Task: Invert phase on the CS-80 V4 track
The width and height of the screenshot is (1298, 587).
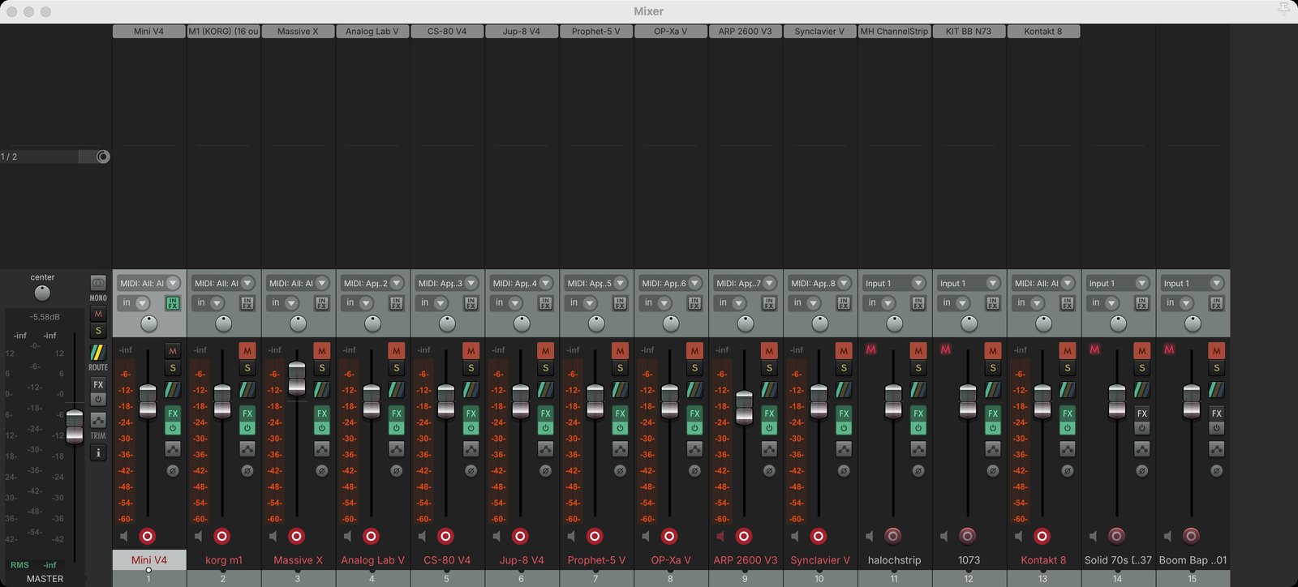Action: tap(471, 470)
